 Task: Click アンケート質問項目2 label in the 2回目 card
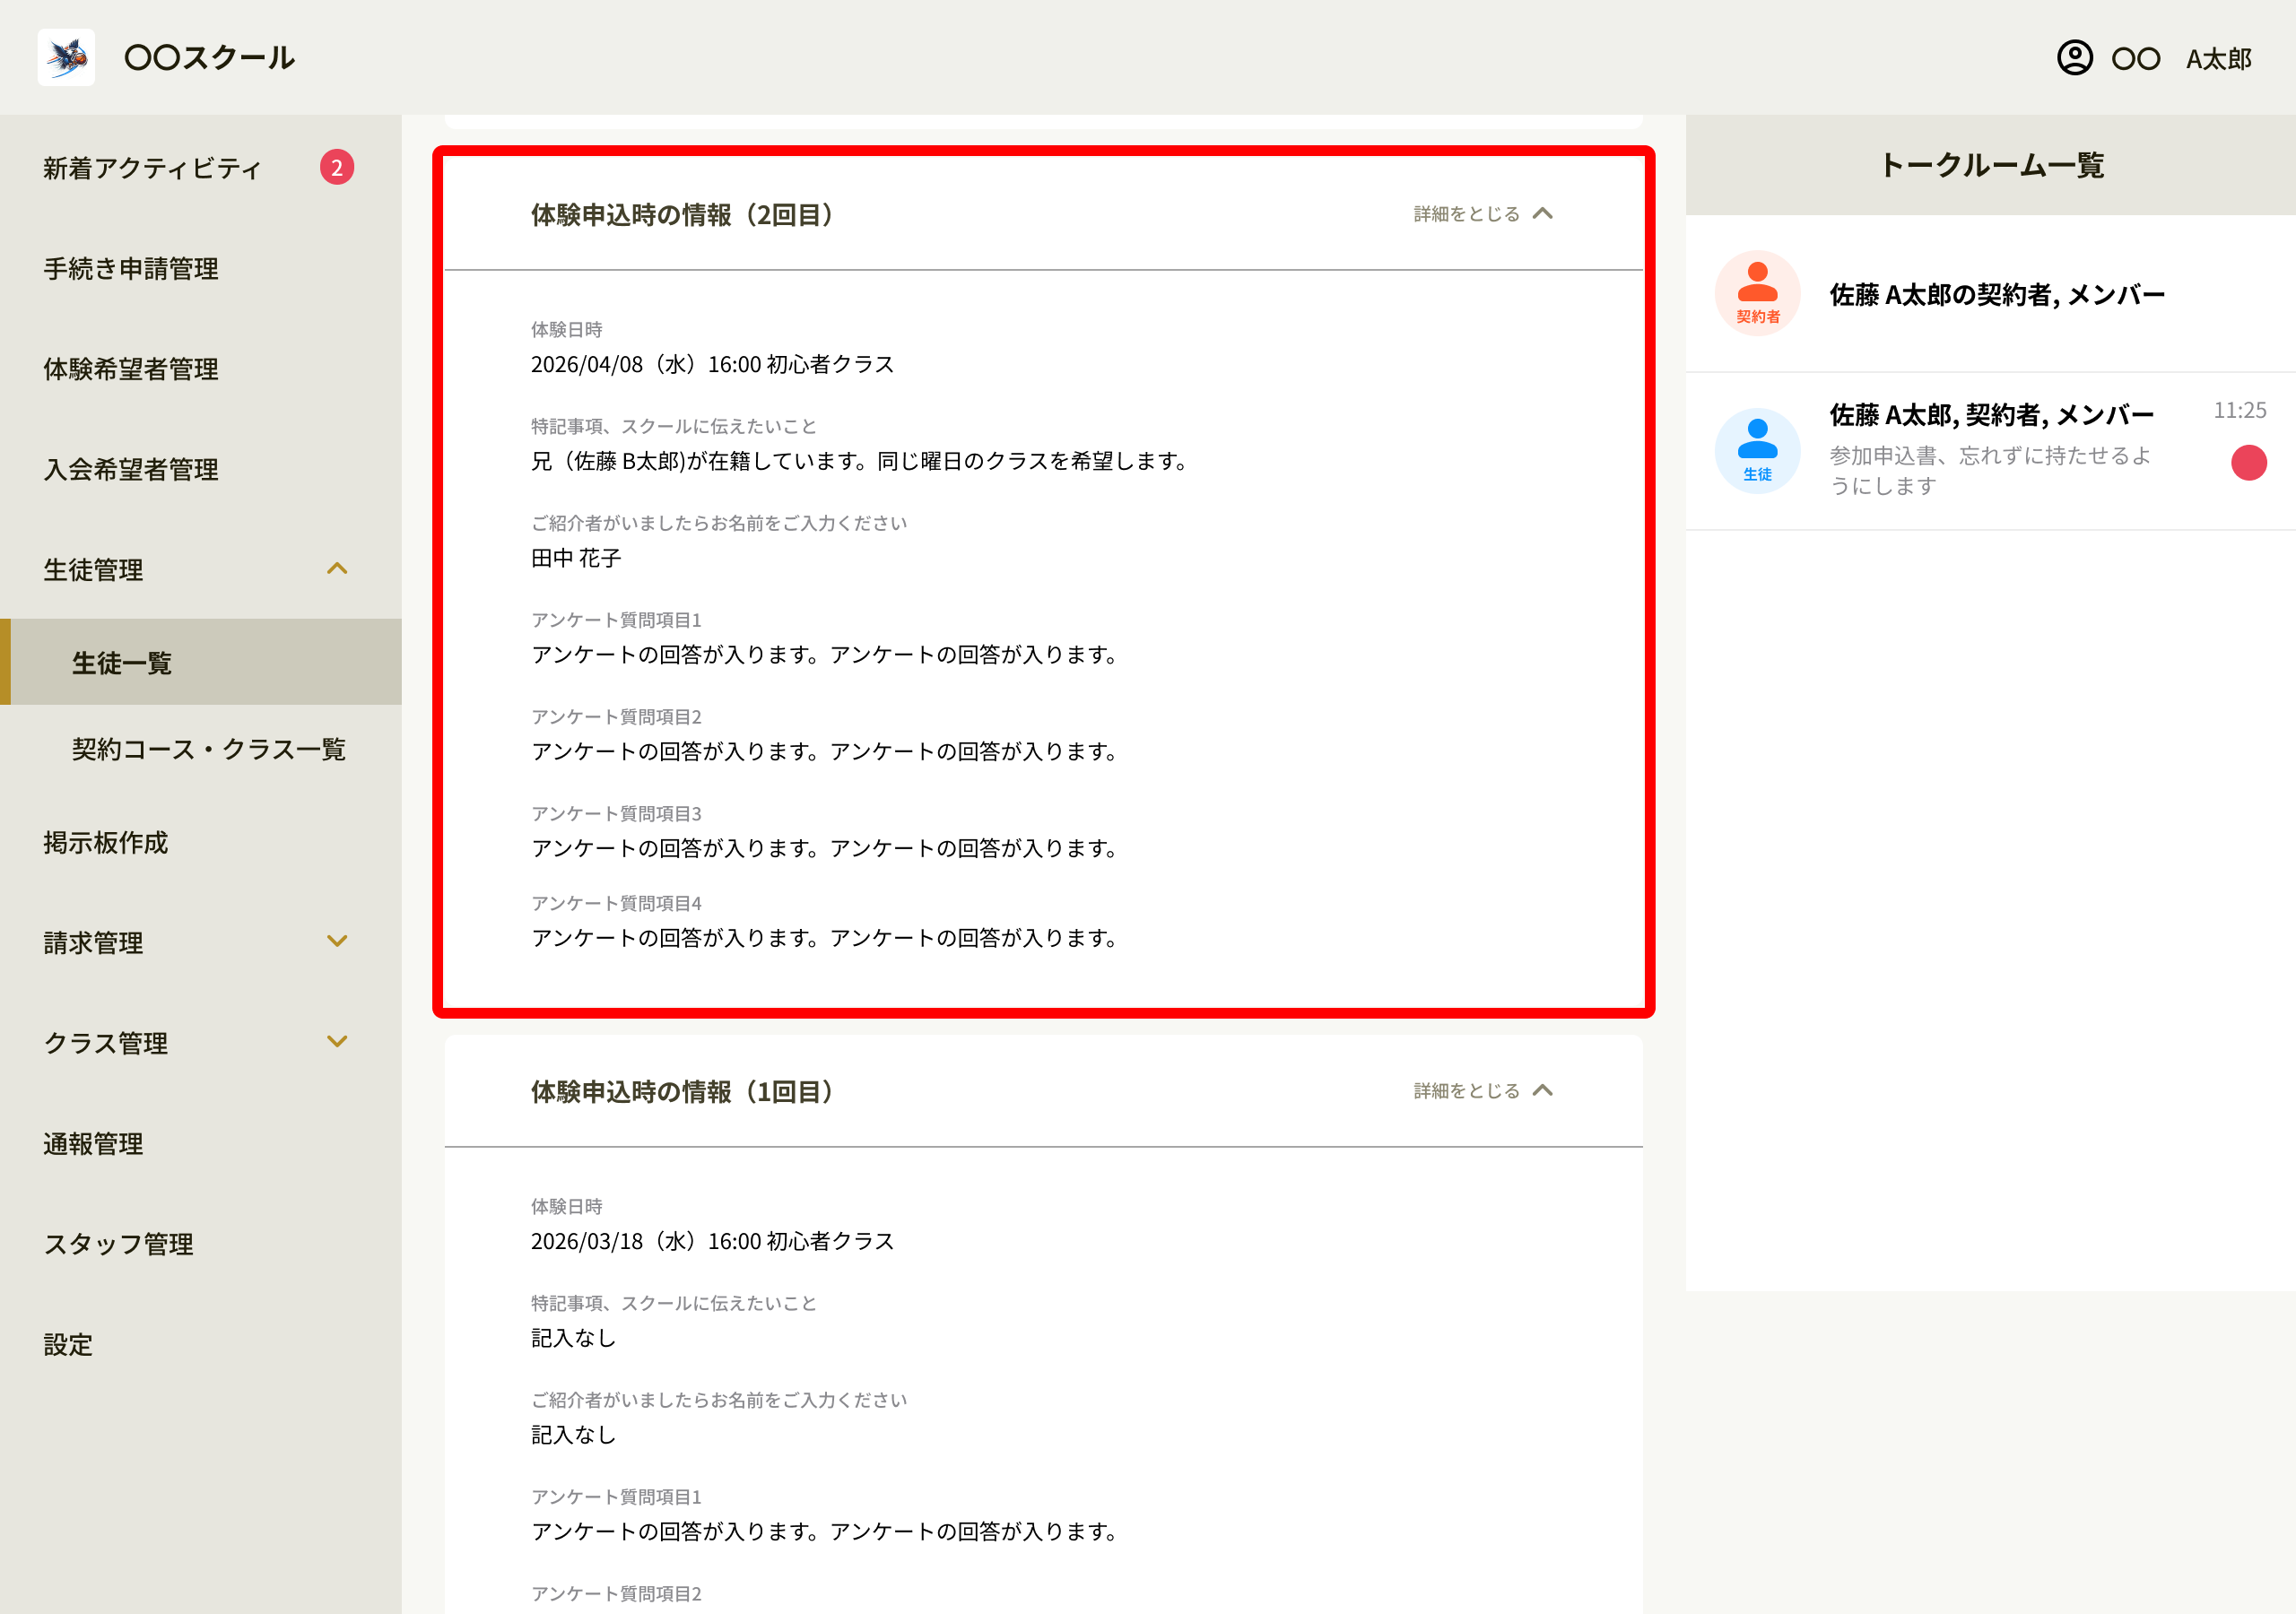[616, 717]
